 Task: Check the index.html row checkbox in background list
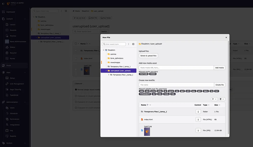[x=76, y=58]
